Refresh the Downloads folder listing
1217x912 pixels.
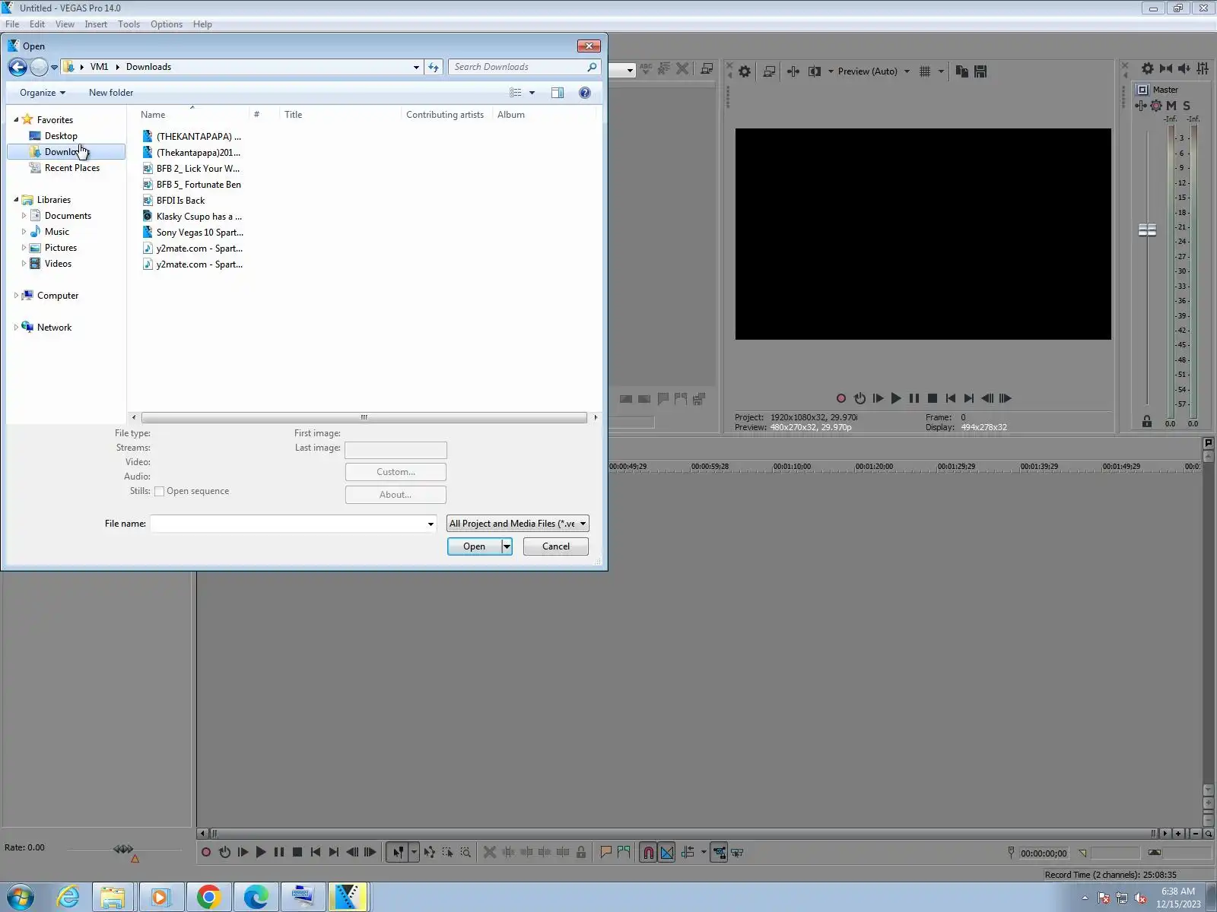[434, 67]
